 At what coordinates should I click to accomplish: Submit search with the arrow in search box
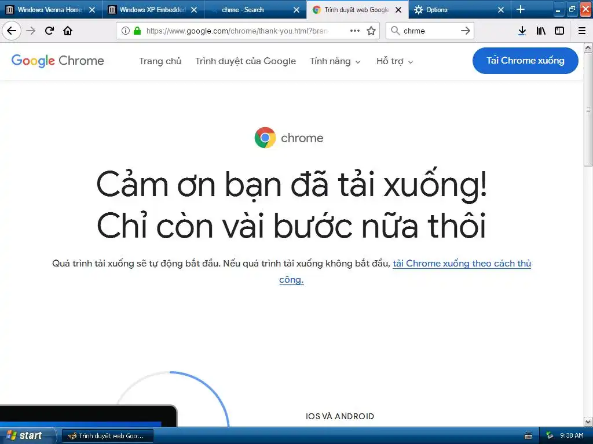[466, 31]
